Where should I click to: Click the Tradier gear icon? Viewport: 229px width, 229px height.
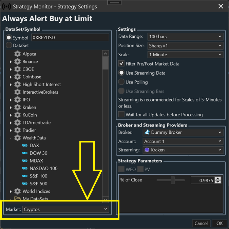pos(18,130)
